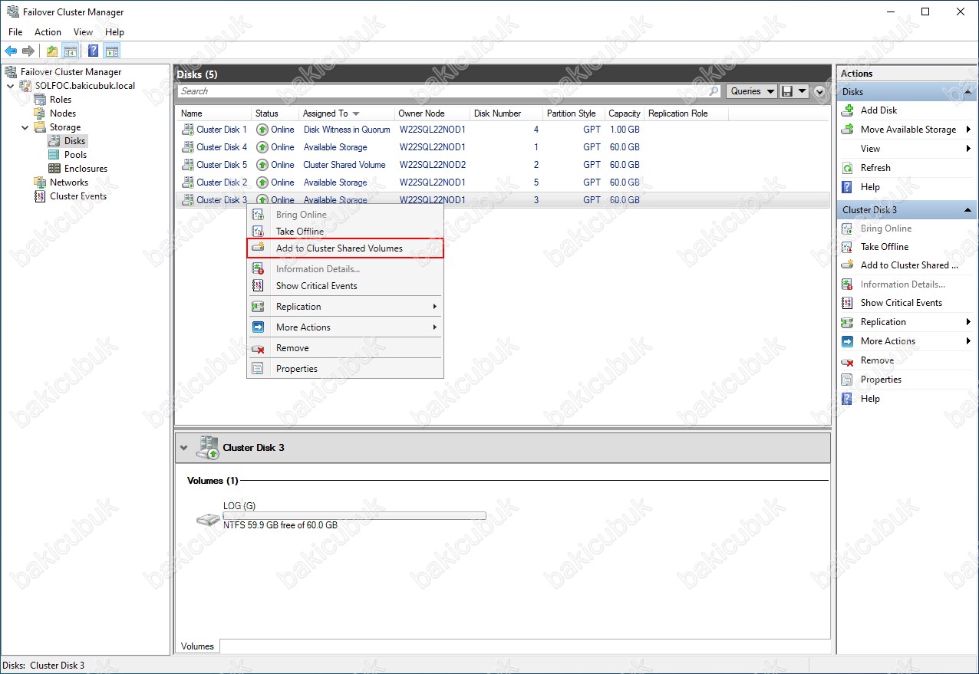Expand the query options chevron button

coord(819,91)
